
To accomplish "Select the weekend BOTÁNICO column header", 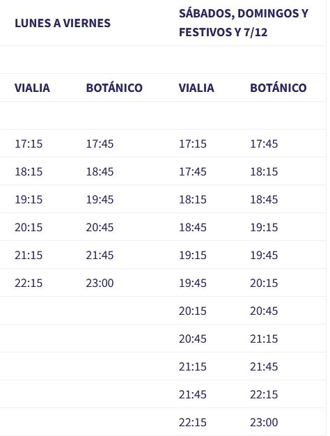I will [x=278, y=88].
